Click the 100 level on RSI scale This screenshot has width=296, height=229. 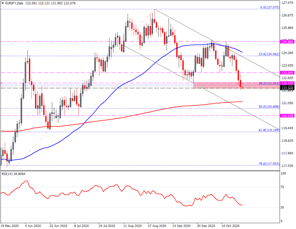pyautogui.click(x=284, y=173)
